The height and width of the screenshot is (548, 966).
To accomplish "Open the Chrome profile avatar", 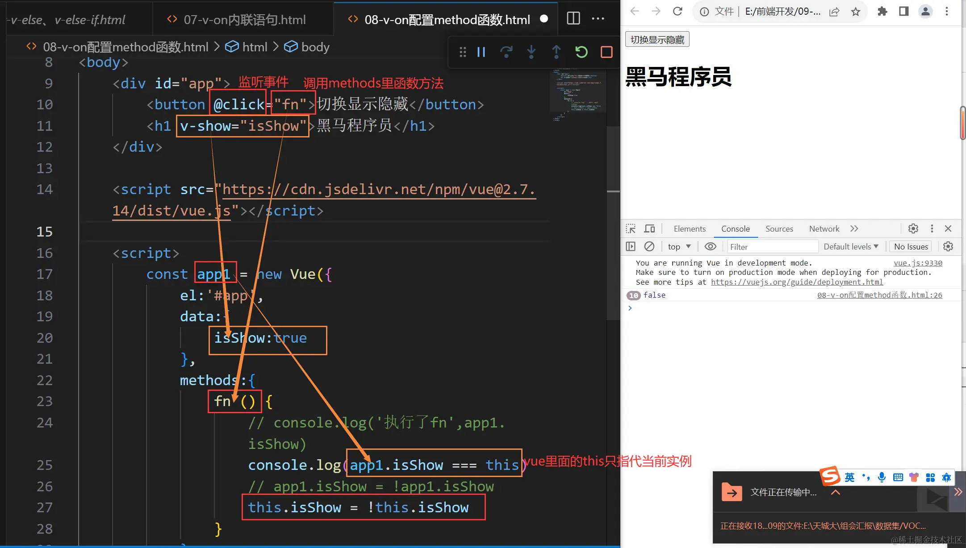I will (925, 11).
